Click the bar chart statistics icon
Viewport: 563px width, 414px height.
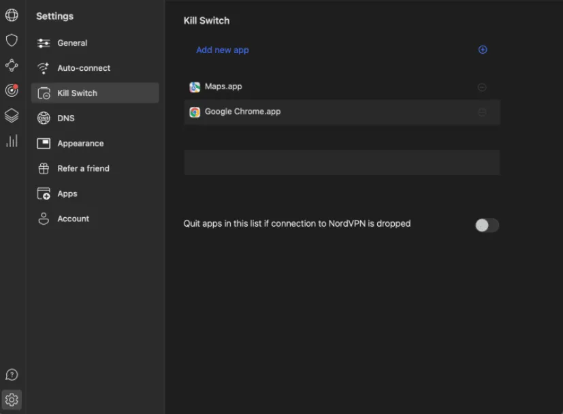tap(12, 141)
